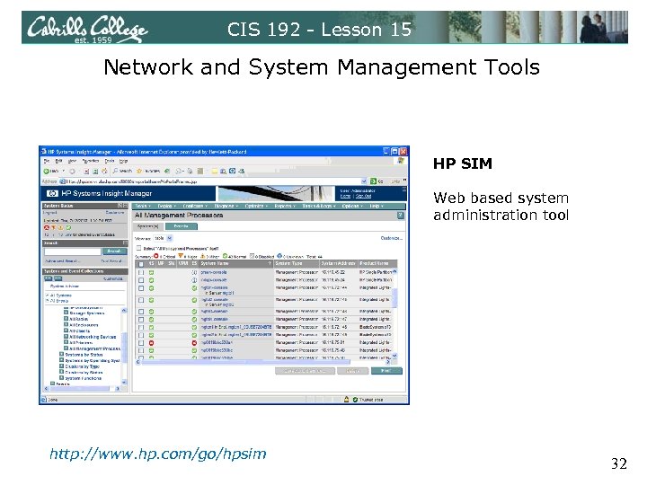This screenshot has width=647, height=485.
Task: Open the View as dropdown
Action: (x=163, y=238)
